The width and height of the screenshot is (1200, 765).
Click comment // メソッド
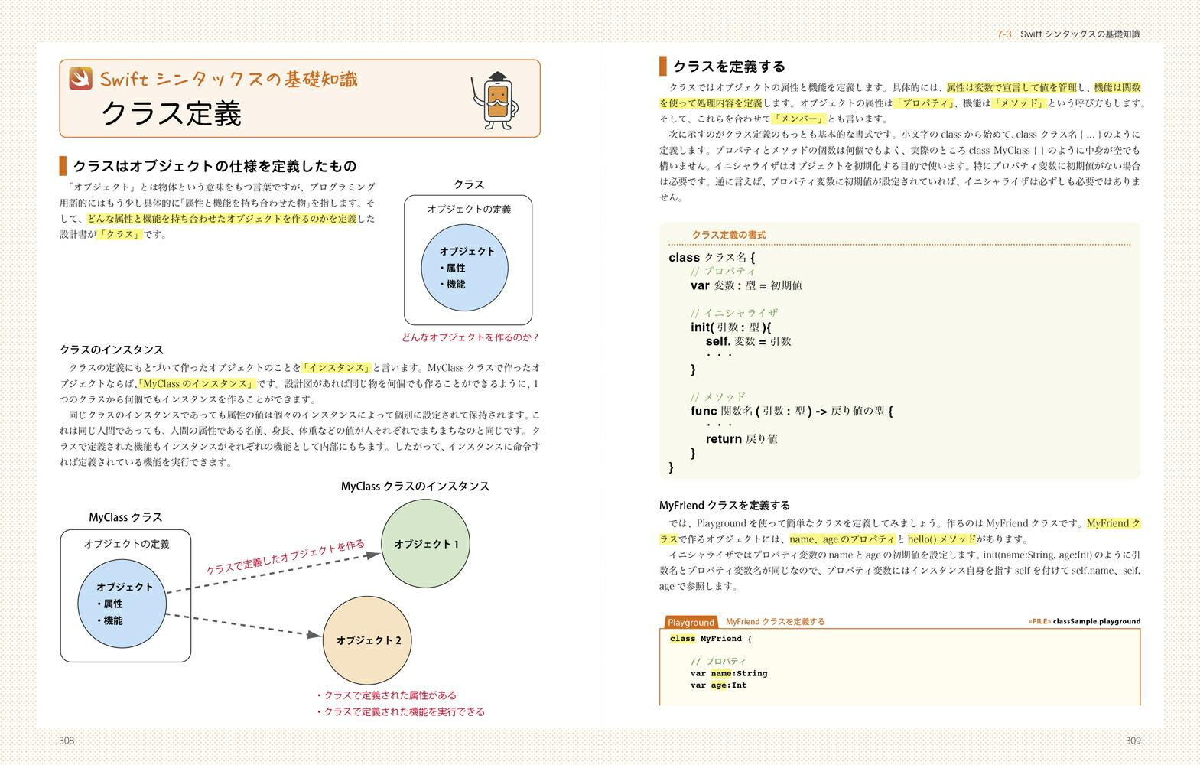coord(717,397)
